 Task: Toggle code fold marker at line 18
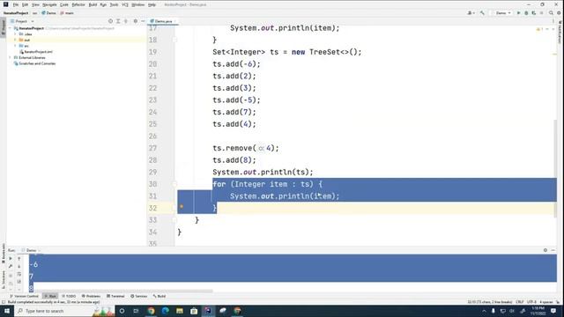(x=174, y=40)
